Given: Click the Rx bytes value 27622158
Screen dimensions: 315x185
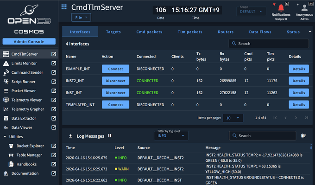Looking at the screenshot, I should [x=228, y=93].
